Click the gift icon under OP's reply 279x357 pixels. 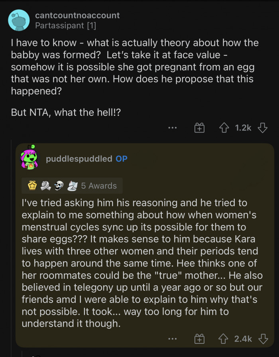[x=198, y=338]
